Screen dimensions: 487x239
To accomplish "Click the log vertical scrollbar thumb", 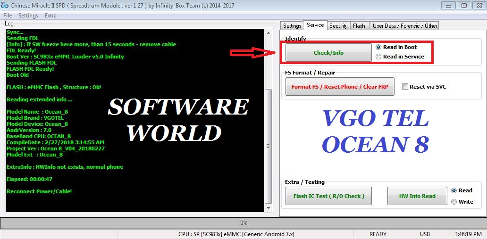I will coord(269,146).
